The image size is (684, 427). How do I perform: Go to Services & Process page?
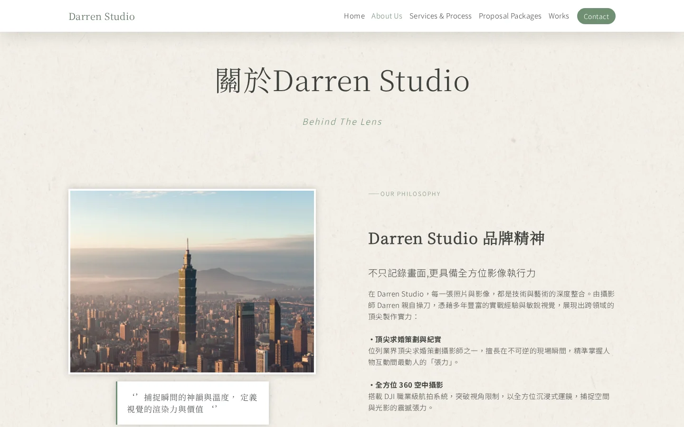440,16
